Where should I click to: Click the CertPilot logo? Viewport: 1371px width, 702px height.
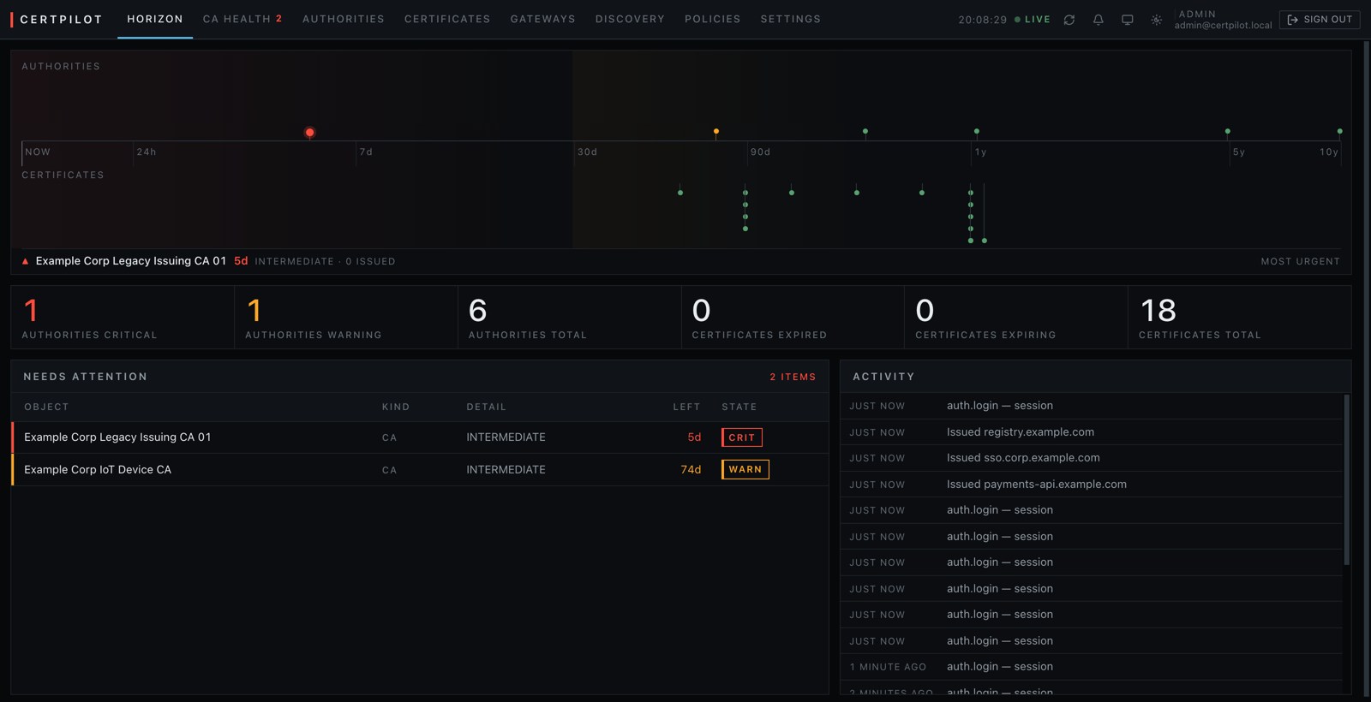57,20
